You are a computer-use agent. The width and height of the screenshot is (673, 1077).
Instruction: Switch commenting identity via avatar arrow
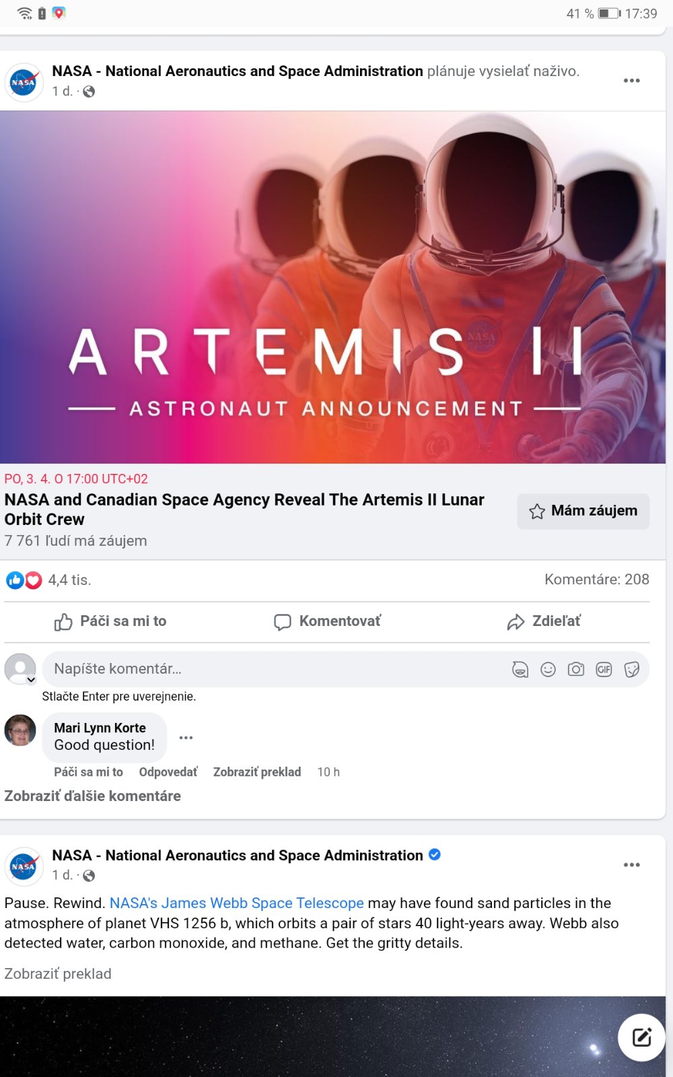[x=31, y=680]
